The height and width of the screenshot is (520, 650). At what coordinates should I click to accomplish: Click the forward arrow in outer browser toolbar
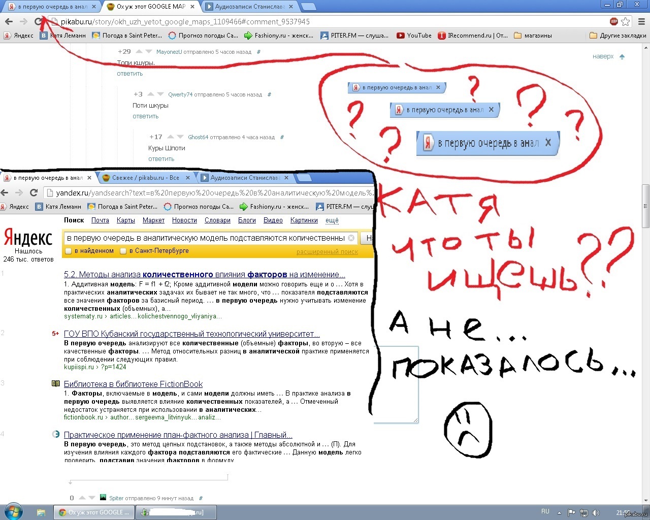[x=23, y=21]
